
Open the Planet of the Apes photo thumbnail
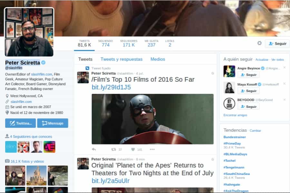(x=15, y=175)
